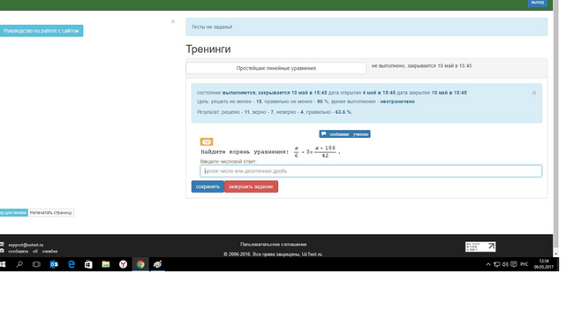Open 'Пользовательское соглашение' link
Viewport: 565px width, 318px height.
coord(274,245)
